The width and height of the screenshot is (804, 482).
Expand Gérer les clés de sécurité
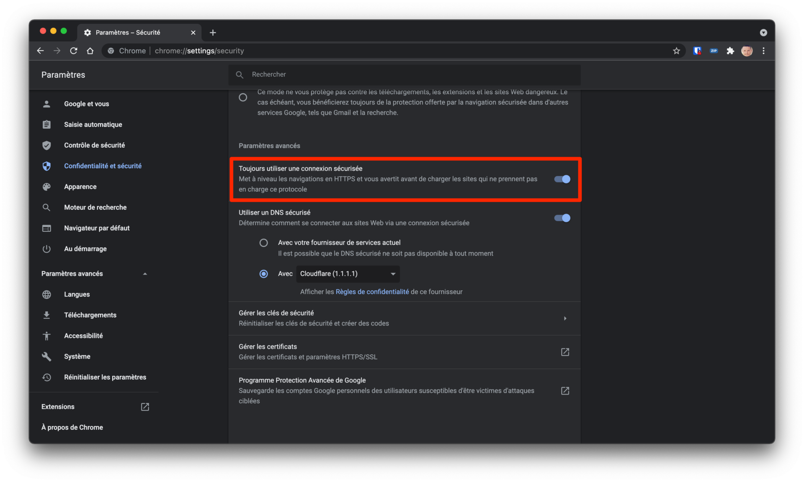(x=565, y=318)
